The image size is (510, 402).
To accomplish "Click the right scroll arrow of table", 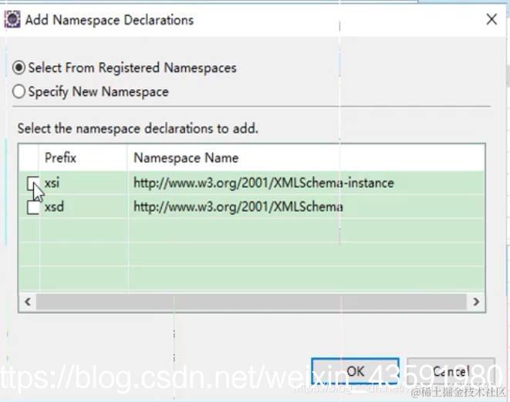I will [x=476, y=302].
